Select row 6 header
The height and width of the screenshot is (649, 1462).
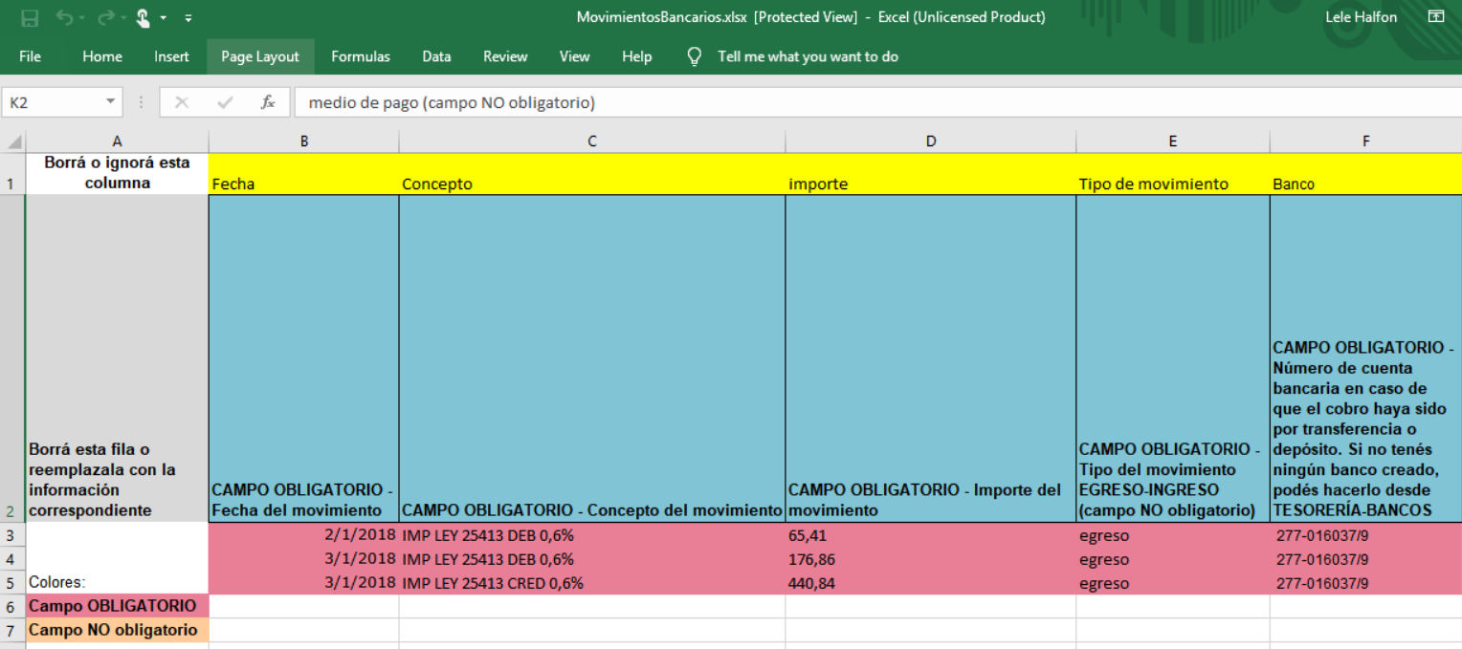(x=12, y=606)
